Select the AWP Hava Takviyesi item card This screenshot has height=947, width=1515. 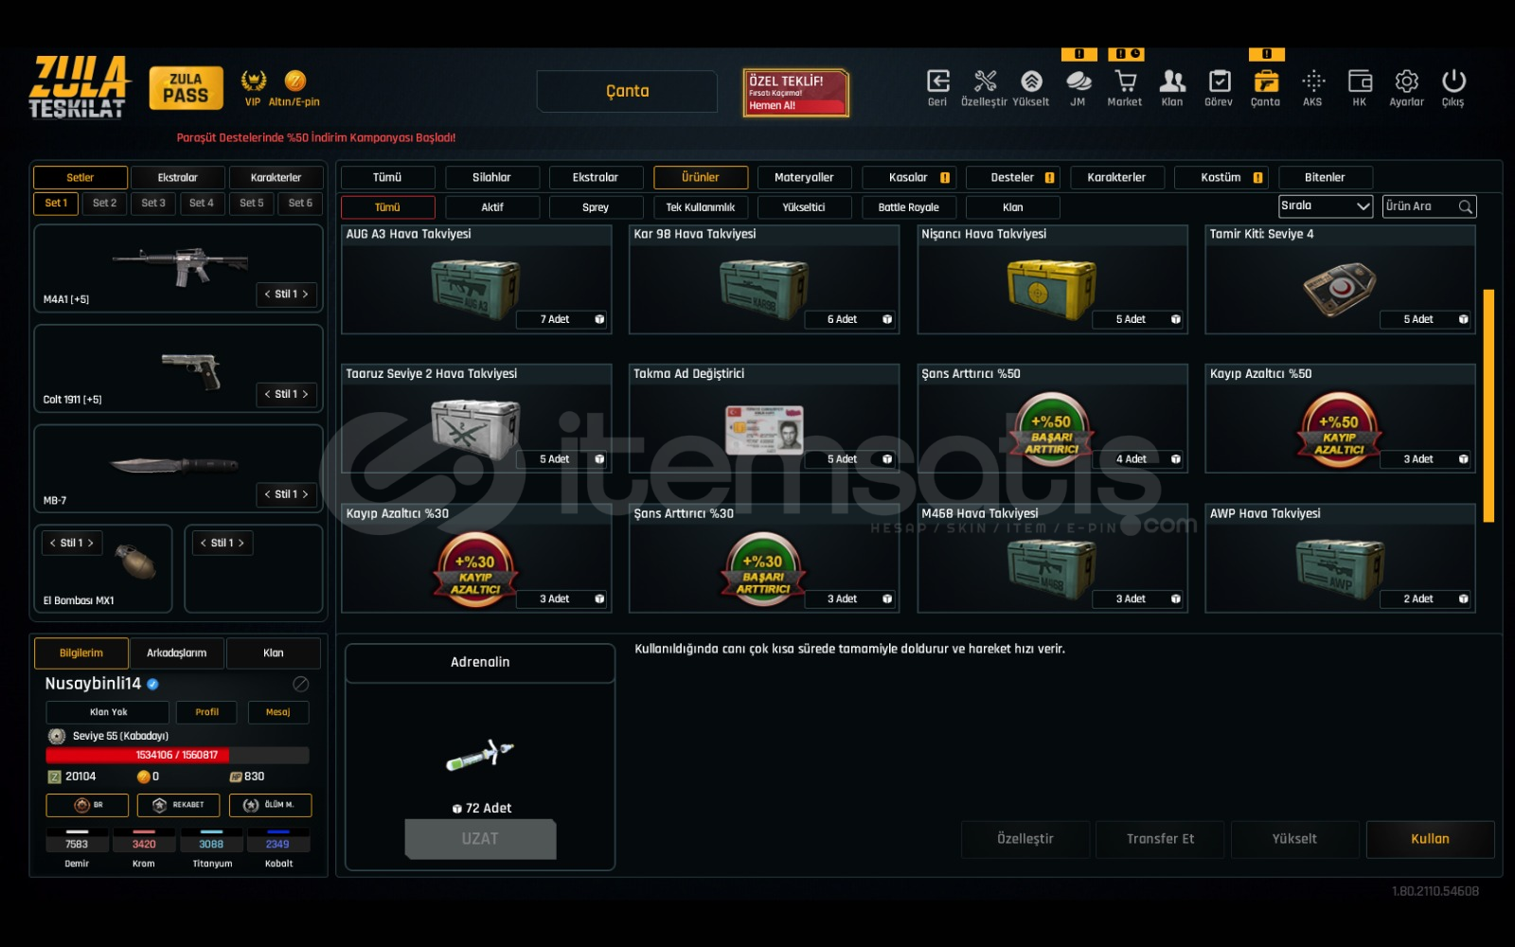click(x=1340, y=559)
